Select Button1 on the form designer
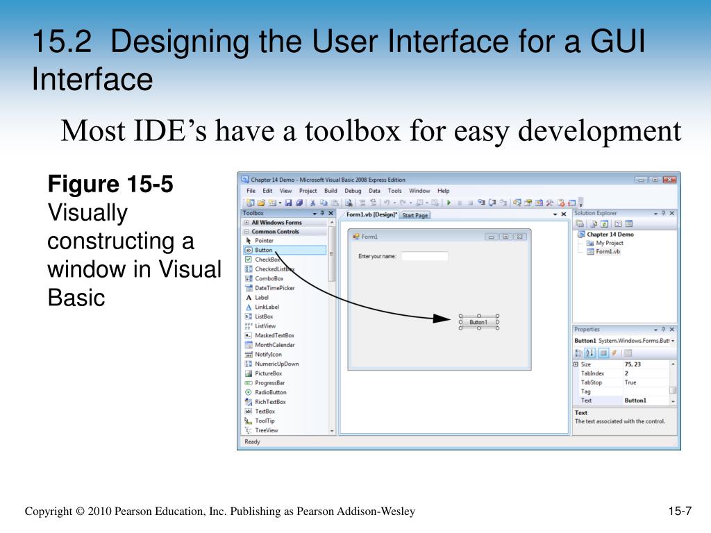711x533 pixels. tap(478, 322)
